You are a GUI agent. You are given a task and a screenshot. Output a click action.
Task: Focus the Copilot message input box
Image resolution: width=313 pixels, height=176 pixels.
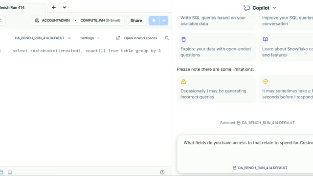tap(245, 154)
